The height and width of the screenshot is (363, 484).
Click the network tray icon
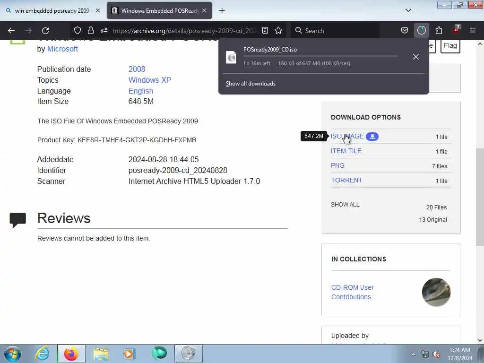coord(425,354)
